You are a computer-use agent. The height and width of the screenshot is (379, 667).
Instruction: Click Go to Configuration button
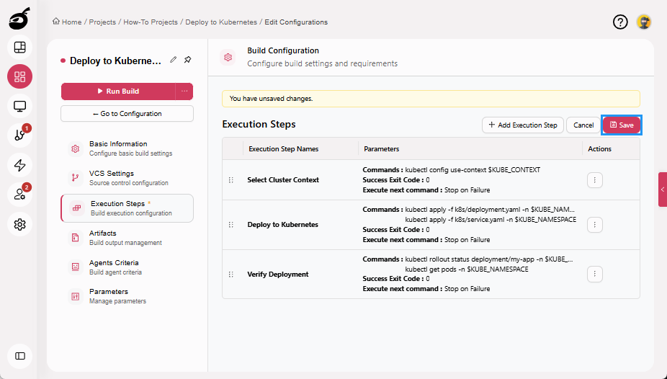[127, 114]
